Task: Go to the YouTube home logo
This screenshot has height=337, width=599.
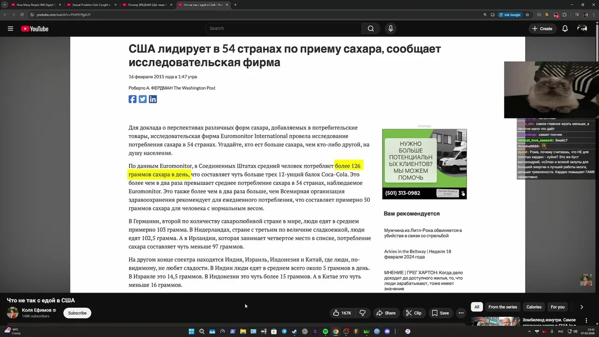Action: point(35,29)
